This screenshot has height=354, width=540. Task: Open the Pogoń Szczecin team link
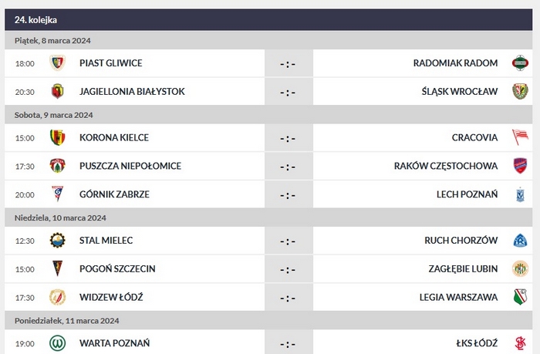click(x=117, y=268)
